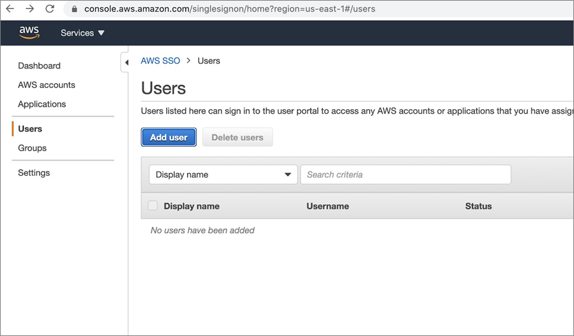Sort by the Display name column header

pyautogui.click(x=192, y=206)
